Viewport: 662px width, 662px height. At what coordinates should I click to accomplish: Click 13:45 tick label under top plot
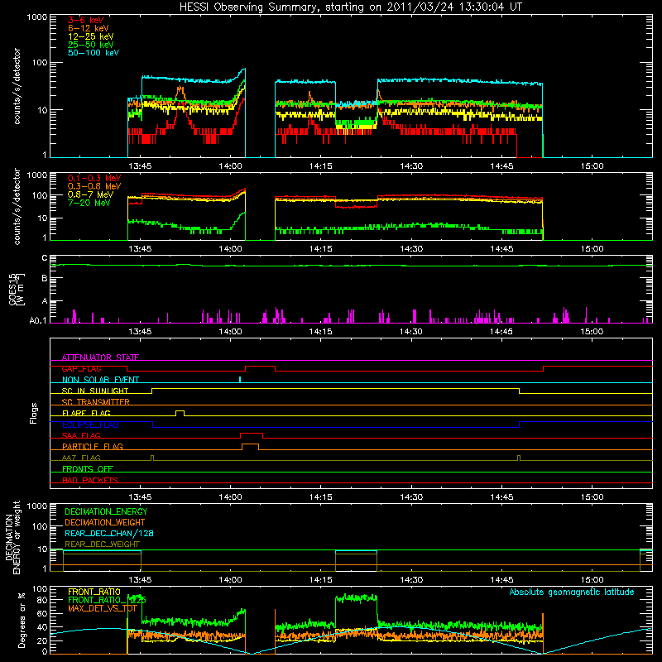click(x=140, y=166)
